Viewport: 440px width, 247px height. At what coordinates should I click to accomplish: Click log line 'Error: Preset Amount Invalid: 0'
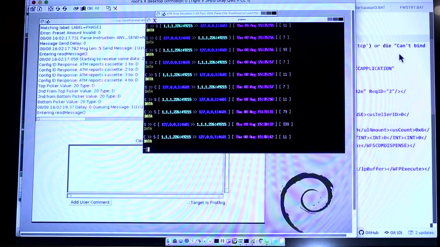tap(70, 33)
